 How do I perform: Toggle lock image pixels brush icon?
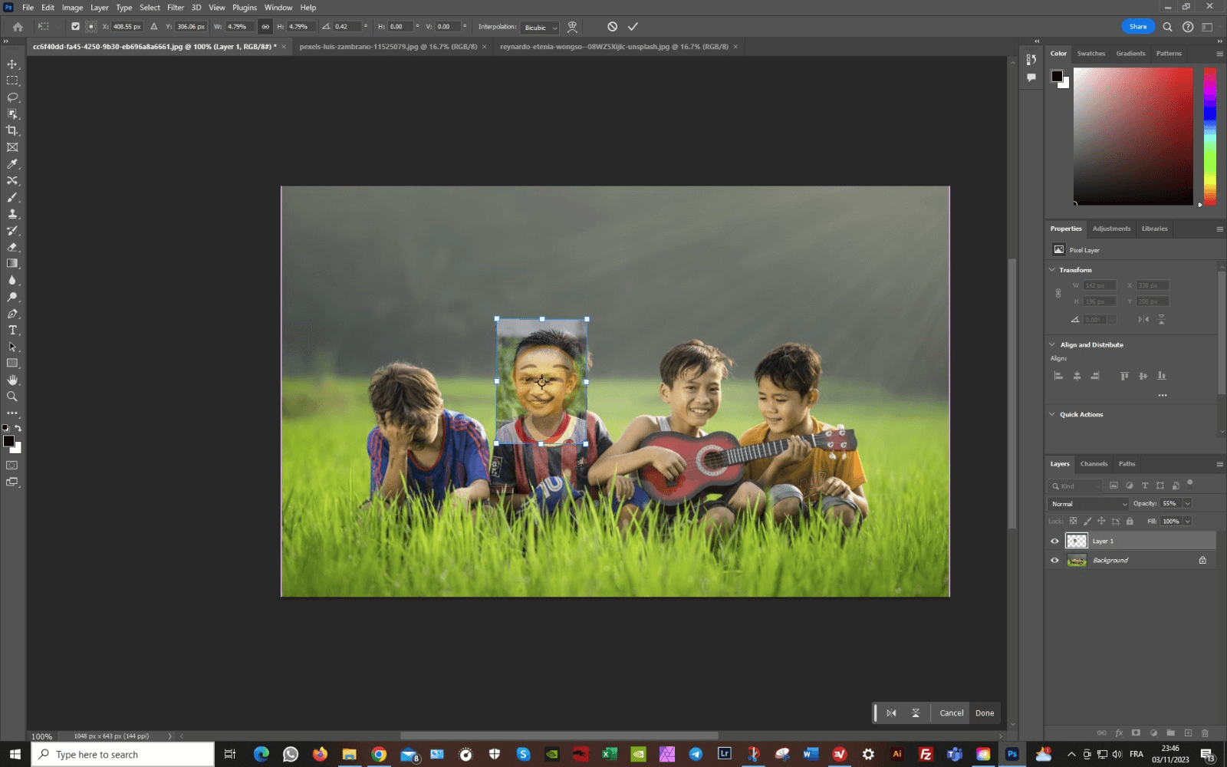(1087, 521)
